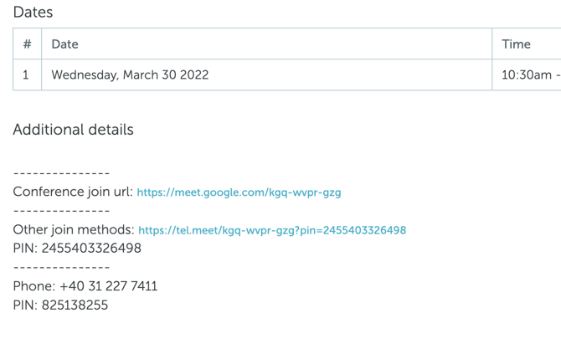Click the PIN 2455403326498 text line
This screenshot has height=354, width=561.
pyautogui.click(x=77, y=249)
